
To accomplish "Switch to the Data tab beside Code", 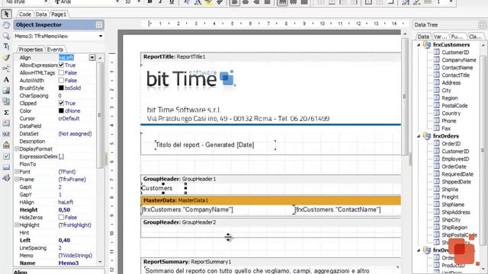I will (x=40, y=14).
